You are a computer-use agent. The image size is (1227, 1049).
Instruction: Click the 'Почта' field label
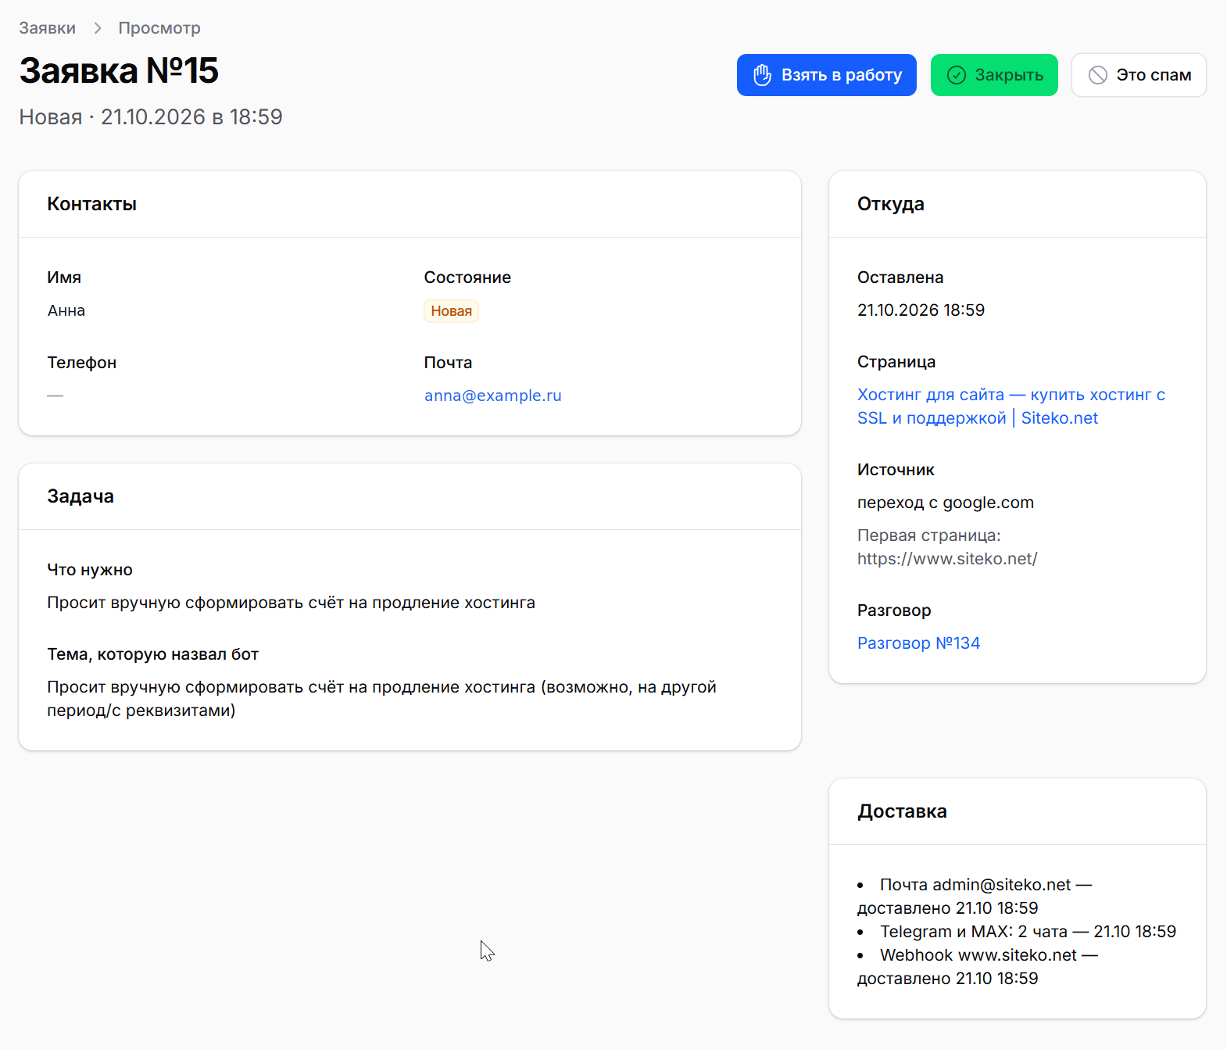pyautogui.click(x=448, y=363)
